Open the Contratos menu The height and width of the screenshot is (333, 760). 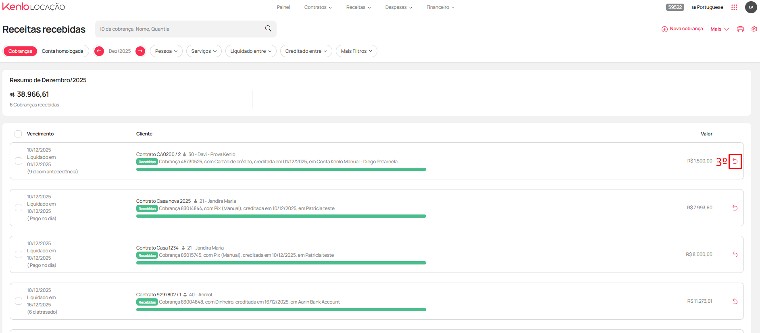point(318,7)
